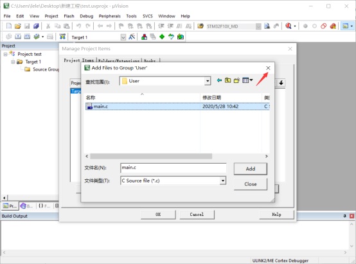The height and width of the screenshot is (264, 356).
Task: Open the Peripherals menu
Action: click(110, 16)
